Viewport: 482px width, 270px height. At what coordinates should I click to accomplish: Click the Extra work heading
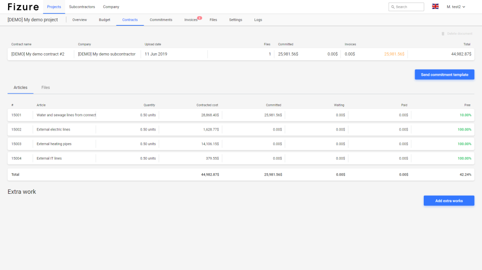22,192
